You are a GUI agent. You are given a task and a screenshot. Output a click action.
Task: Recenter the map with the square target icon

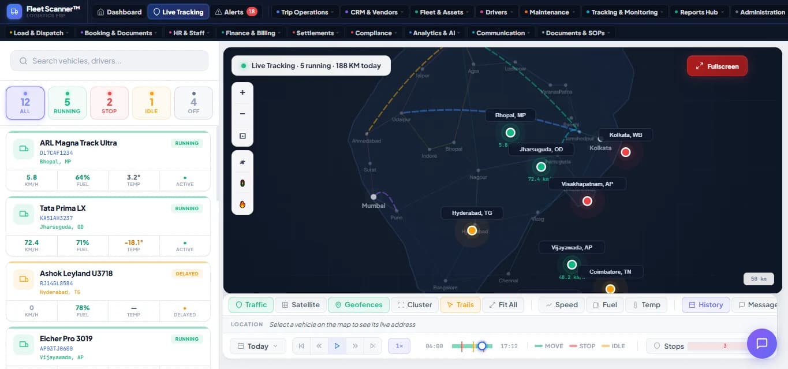click(242, 136)
